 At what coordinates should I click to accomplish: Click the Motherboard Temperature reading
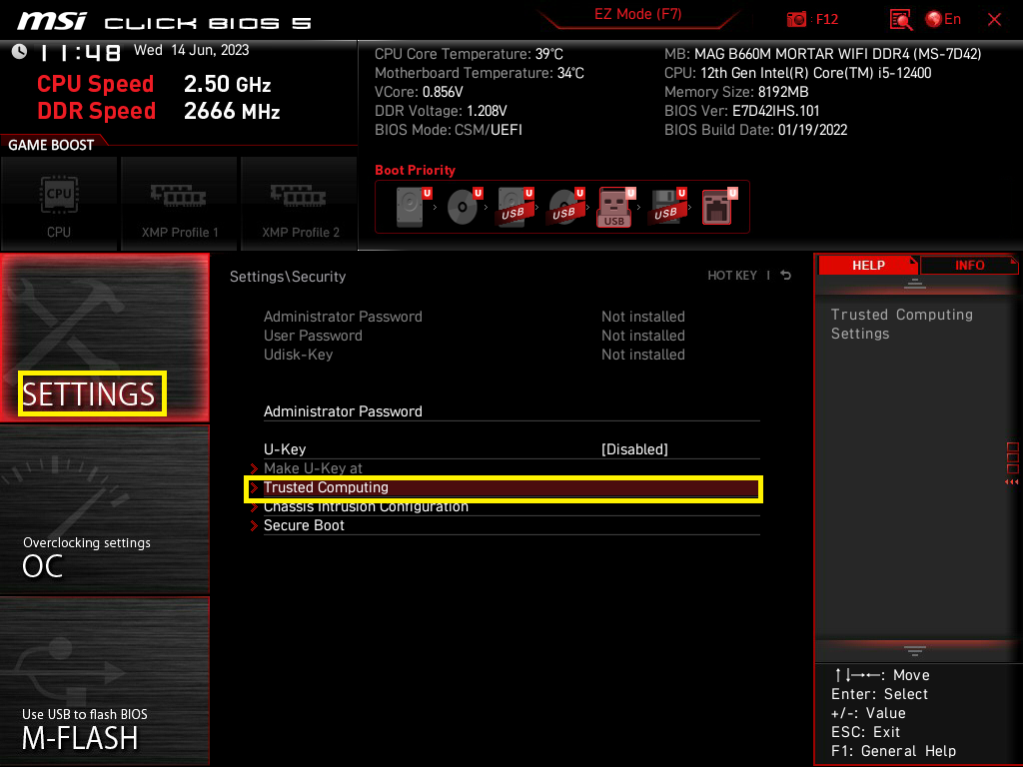[479, 73]
